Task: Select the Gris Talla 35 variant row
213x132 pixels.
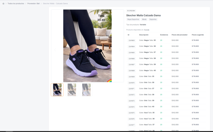Action: click(x=166, y=77)
